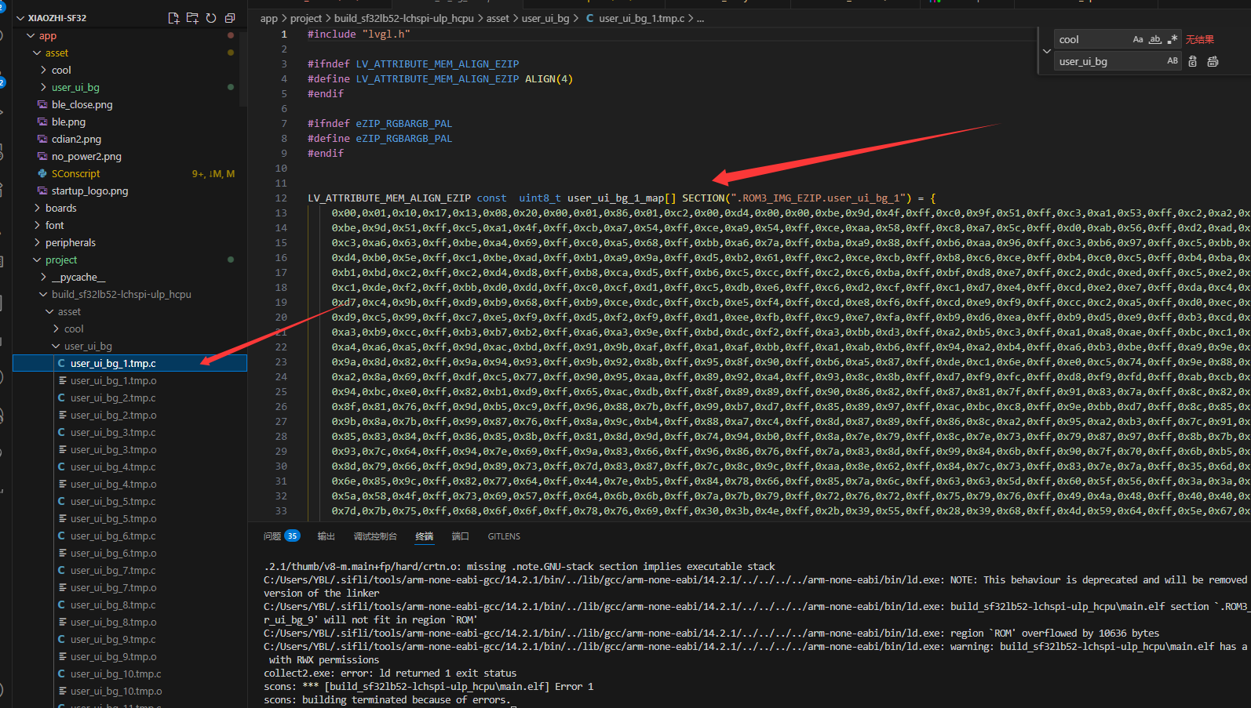Open user_ui_bg_5.tmp.c file

point(113,501)
